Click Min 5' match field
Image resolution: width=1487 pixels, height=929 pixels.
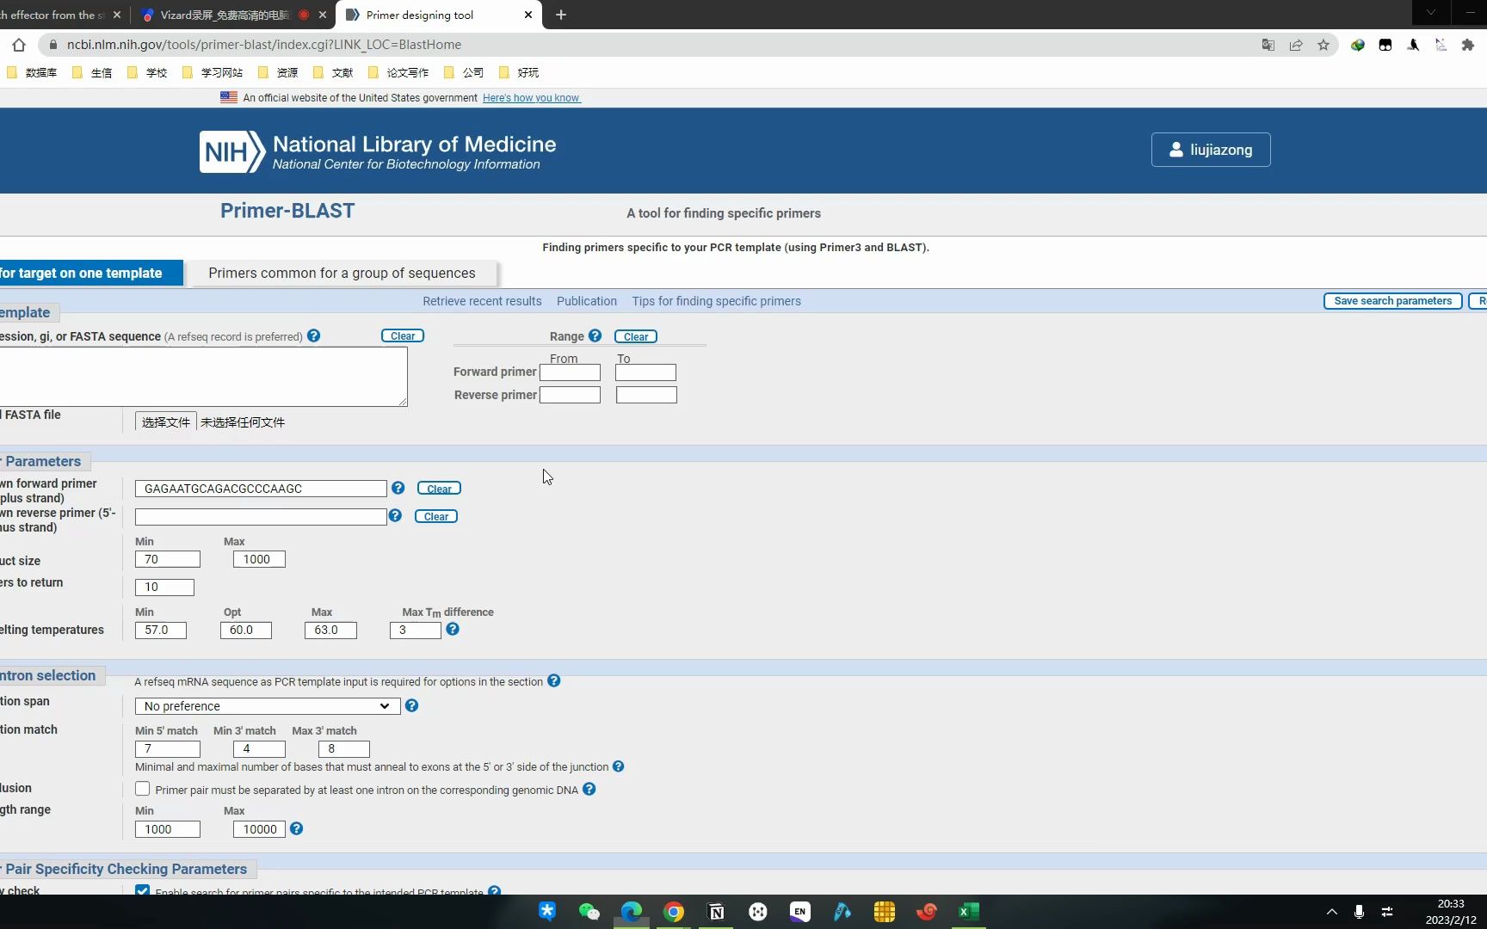168,748
